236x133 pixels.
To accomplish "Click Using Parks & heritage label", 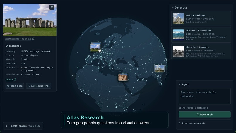I will point(193,108).
